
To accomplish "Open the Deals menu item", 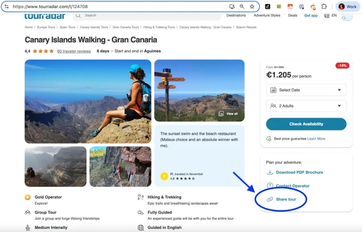I will (x=292, y=16).
